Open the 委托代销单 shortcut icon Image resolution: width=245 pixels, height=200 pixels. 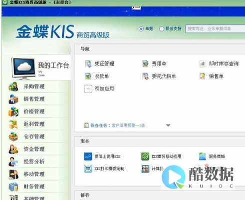coord(145,76)
